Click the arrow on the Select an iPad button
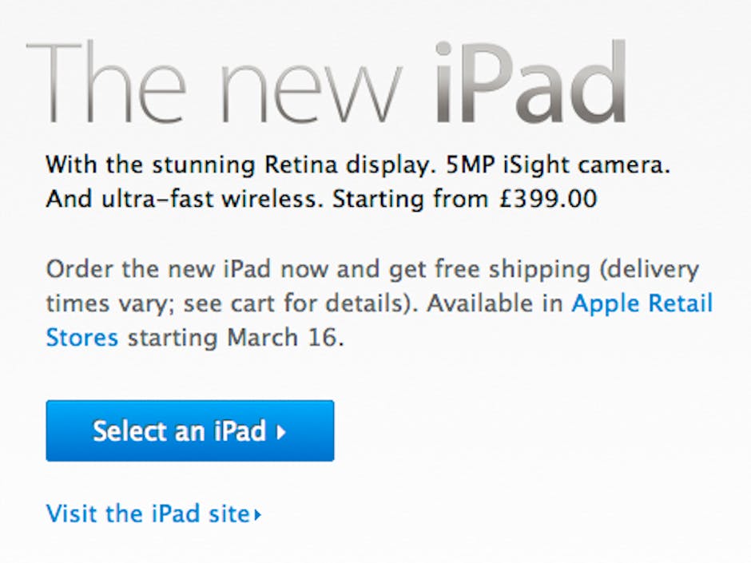 pos(280,433)
